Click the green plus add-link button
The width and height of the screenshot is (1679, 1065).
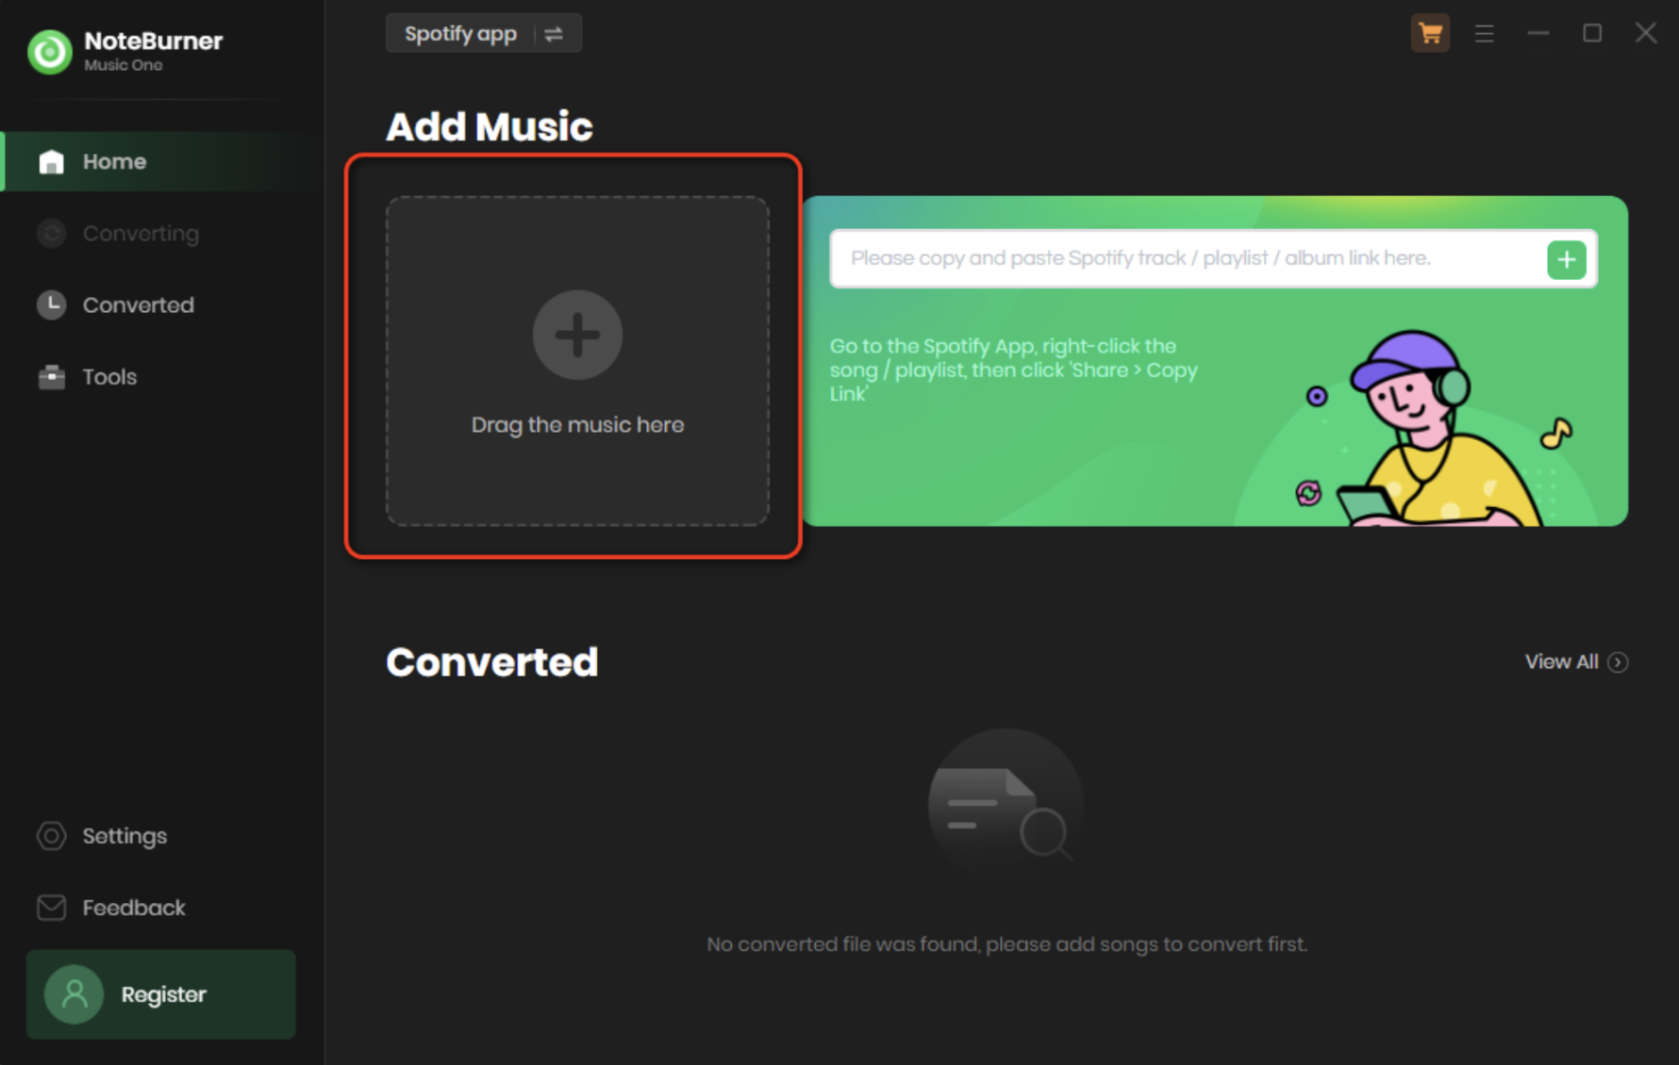1567,259
